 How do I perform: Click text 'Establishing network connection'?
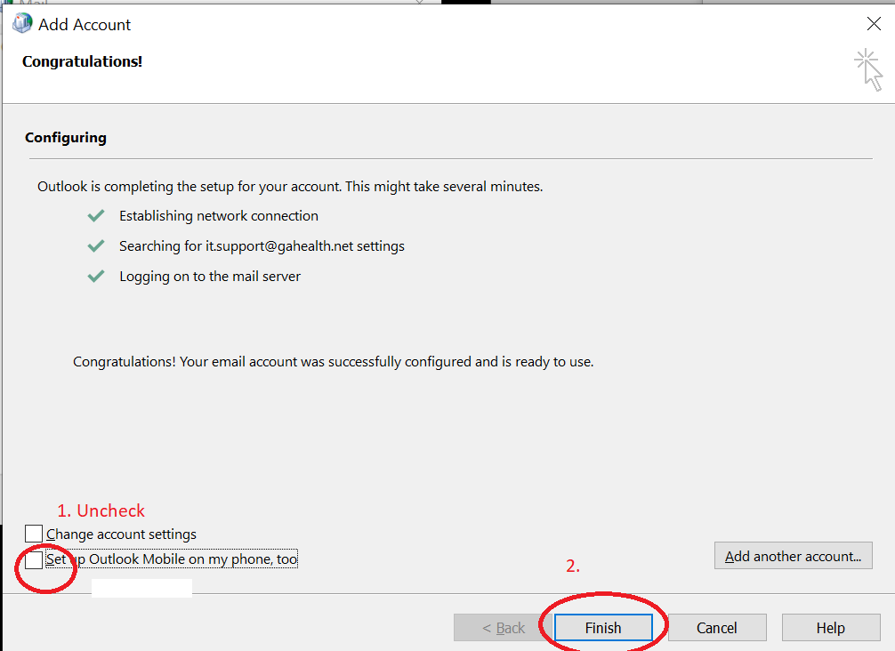219,216
